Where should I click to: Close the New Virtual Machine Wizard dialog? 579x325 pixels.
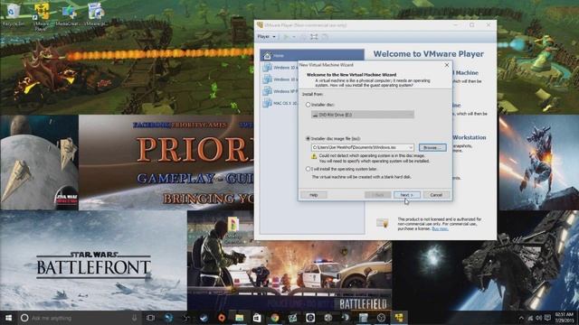(447, 65)
